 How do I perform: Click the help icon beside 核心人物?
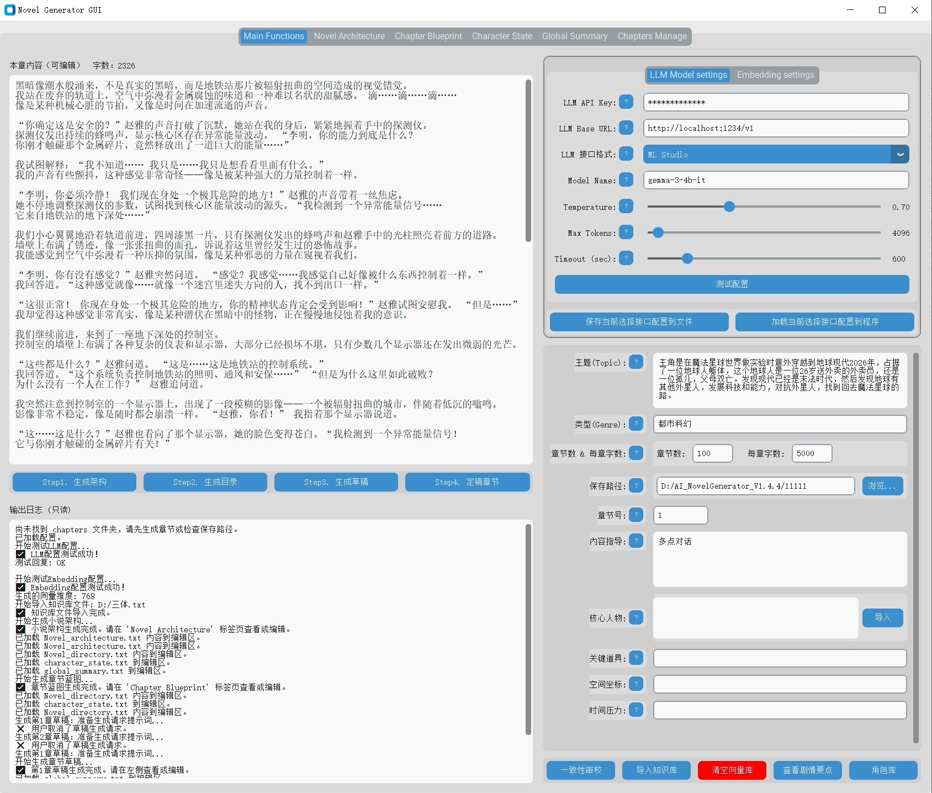pos(636,617)
